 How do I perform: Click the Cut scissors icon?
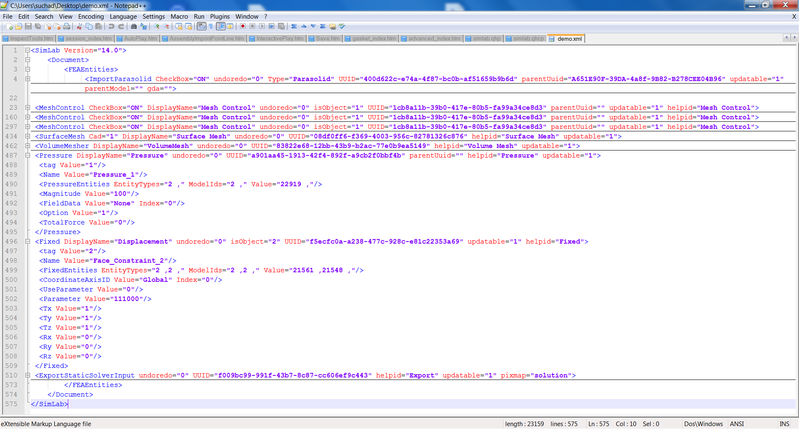coord(79,27)
